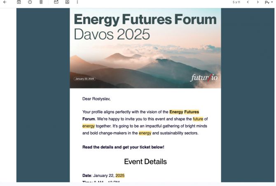Viewport: 276px width, 186px height.
Task: Click "Read the details and get your ticket below!"
Action: pyautogui.click(x=123, y=147)
